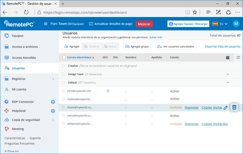Click the pencil edit icon for shane
This screenshot has width=243, height=154.
(x=225, y=108)
